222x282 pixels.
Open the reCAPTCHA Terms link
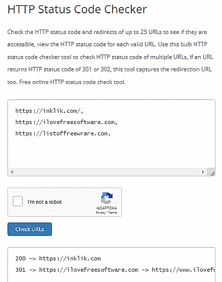point(112,213)
